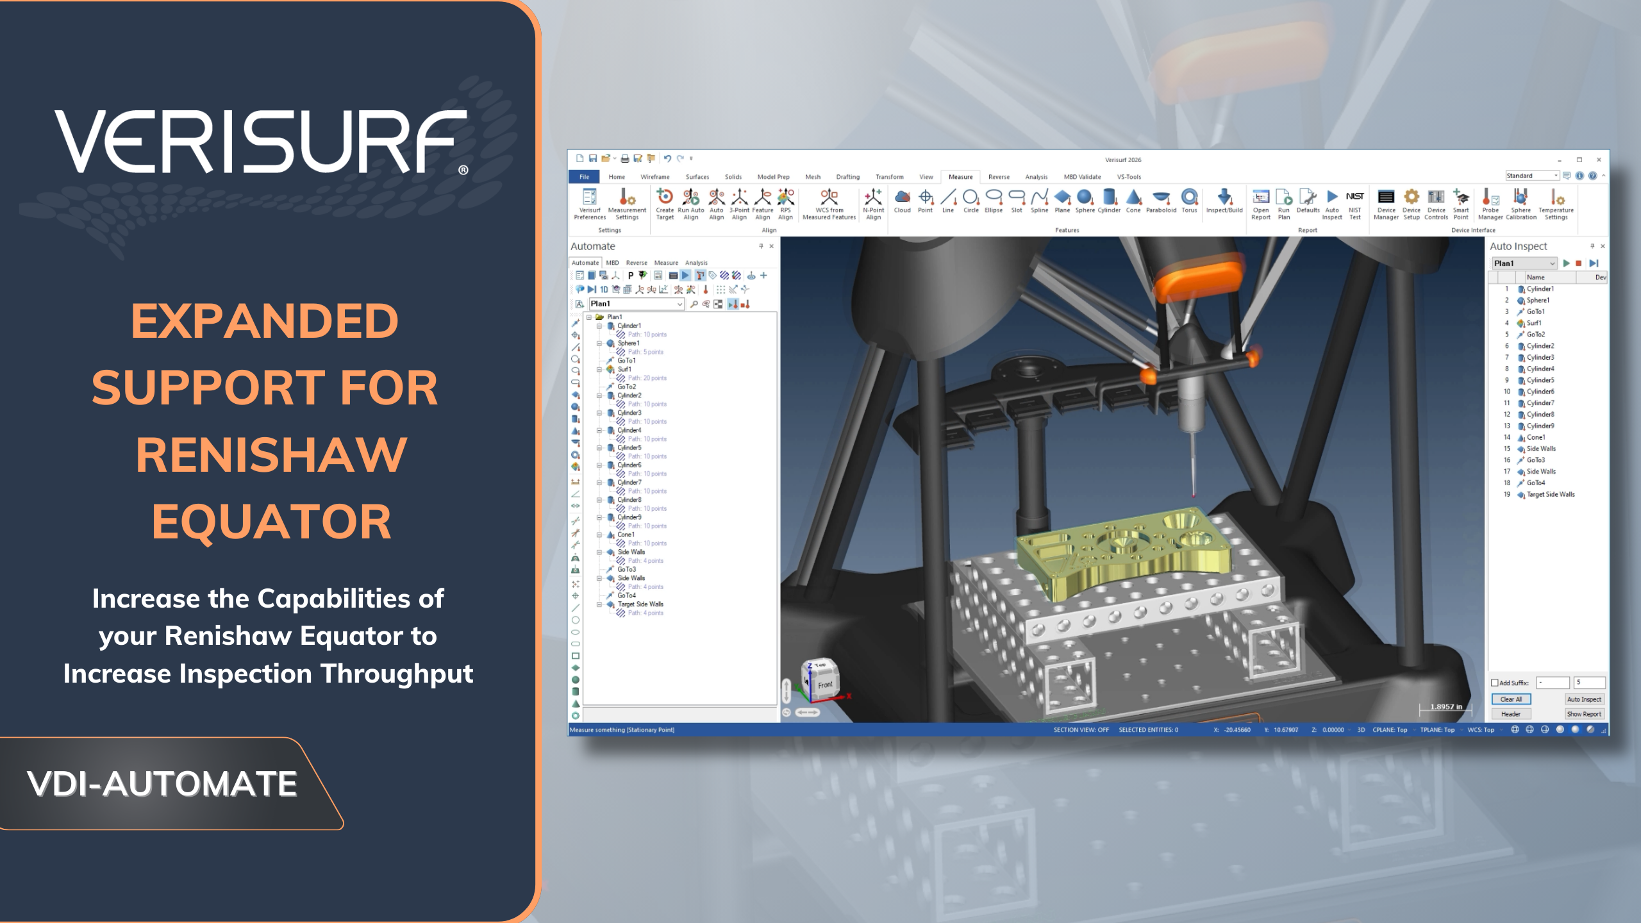The height and width of the screenshot is (923, 1641).
Task: Click Run Plan in the ribbon
Action: coord(1283,204)
